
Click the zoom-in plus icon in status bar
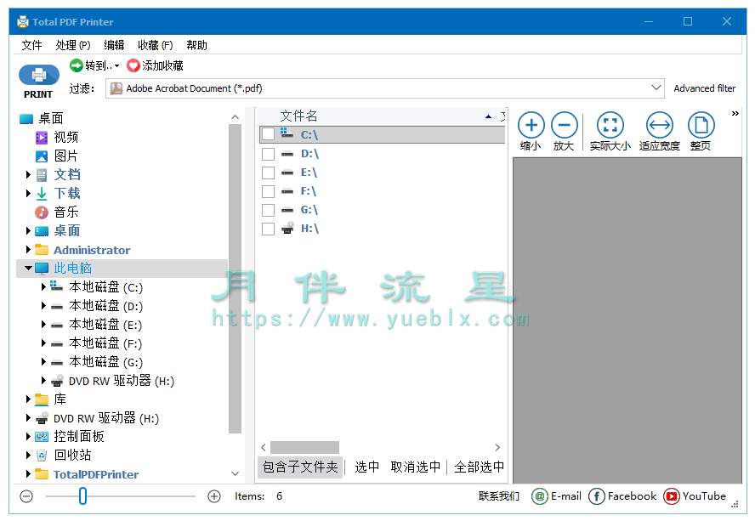[x=213, y=496]
